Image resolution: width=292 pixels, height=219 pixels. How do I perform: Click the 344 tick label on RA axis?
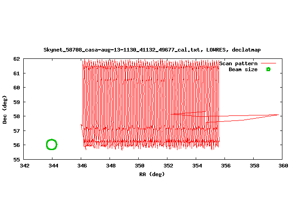(53, 166)
